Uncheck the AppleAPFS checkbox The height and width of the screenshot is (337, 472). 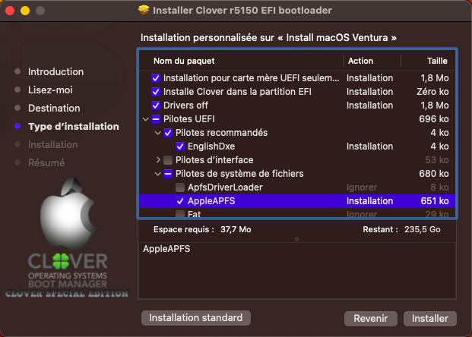click(x=180, y=201)
